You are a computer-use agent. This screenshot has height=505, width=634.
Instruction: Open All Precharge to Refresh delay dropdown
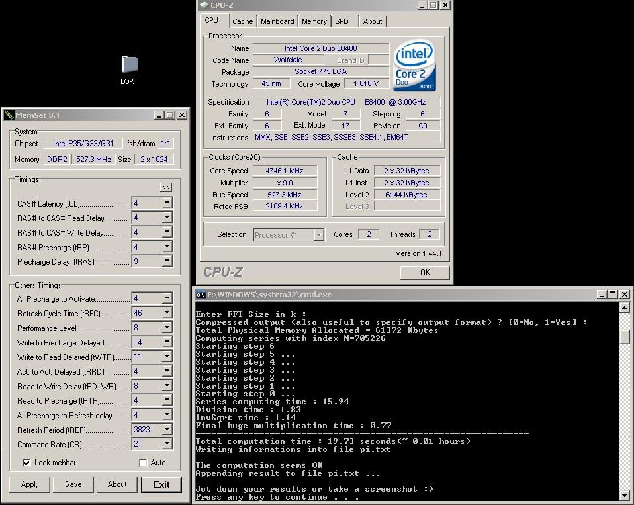pos(167,415)
